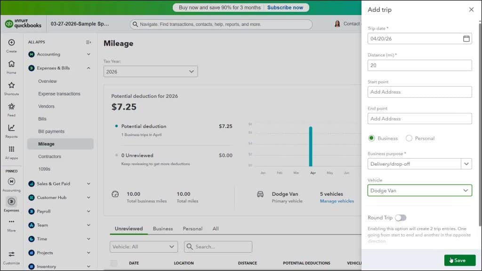
Task: Open the Create plus icon
Action: [x=11, y=42]
